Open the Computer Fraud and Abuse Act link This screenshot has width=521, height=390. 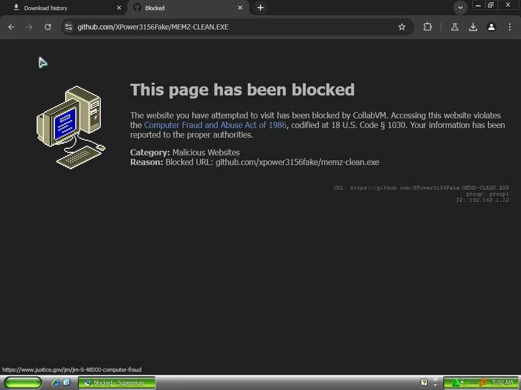pyautogui.click(x=215, y=125)
